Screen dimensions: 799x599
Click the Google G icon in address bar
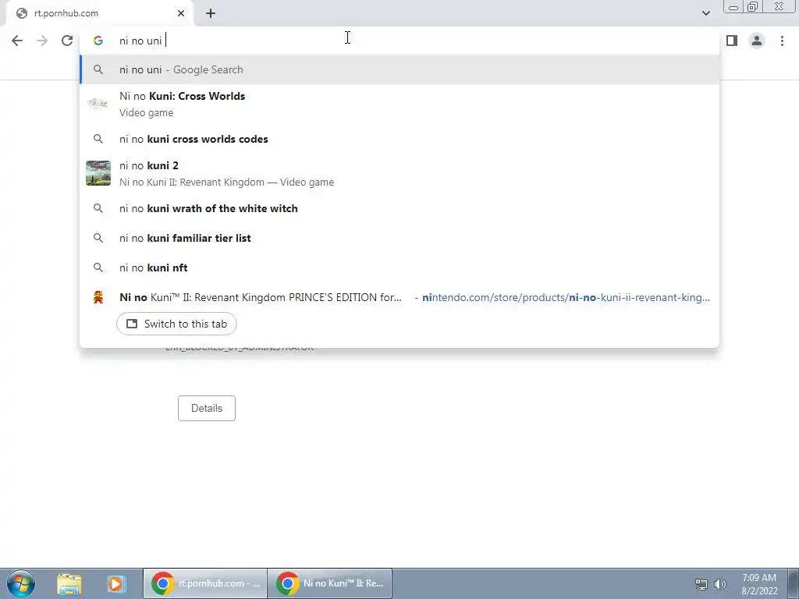[98, 41]
